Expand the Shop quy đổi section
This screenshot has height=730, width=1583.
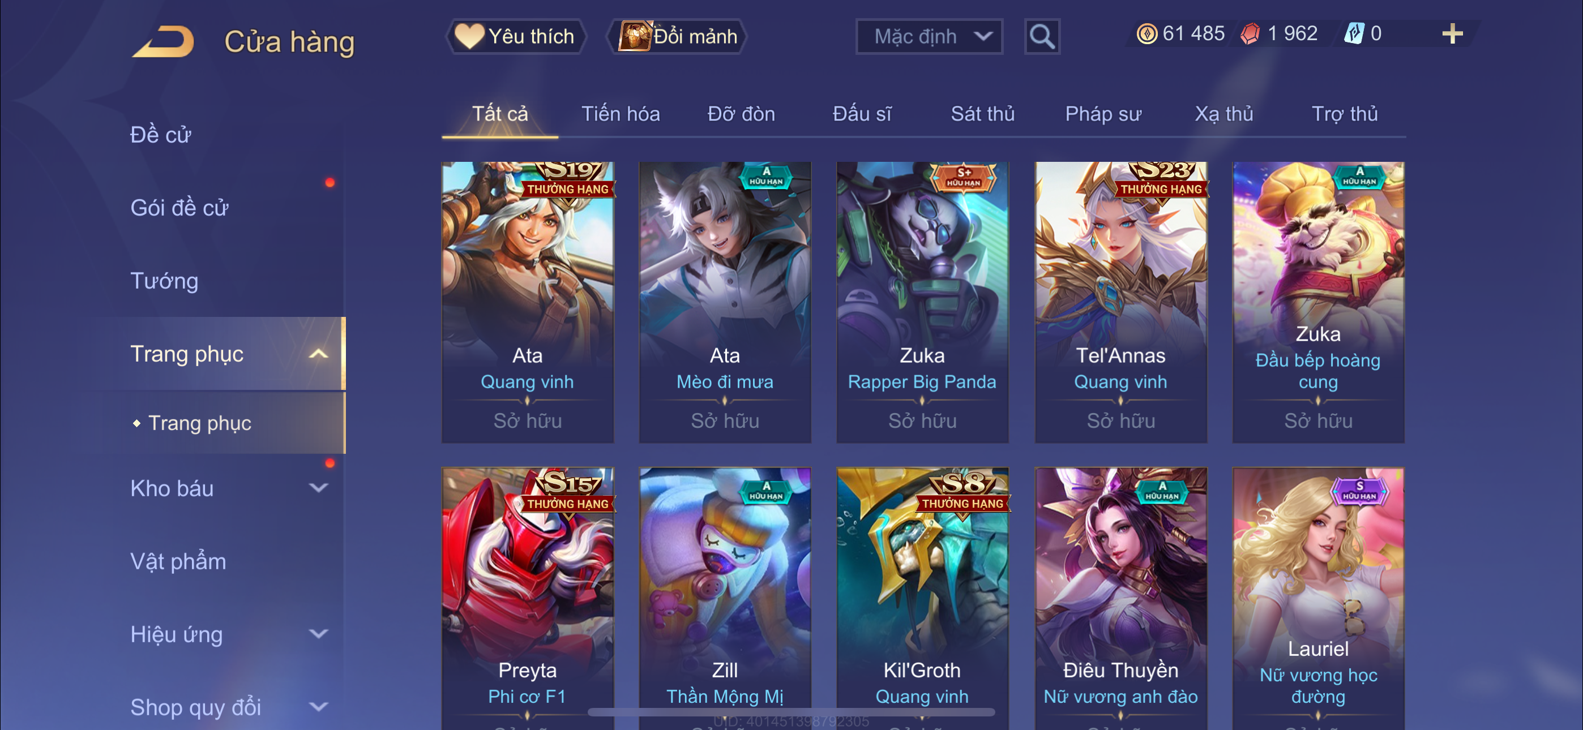pos(318,707)
